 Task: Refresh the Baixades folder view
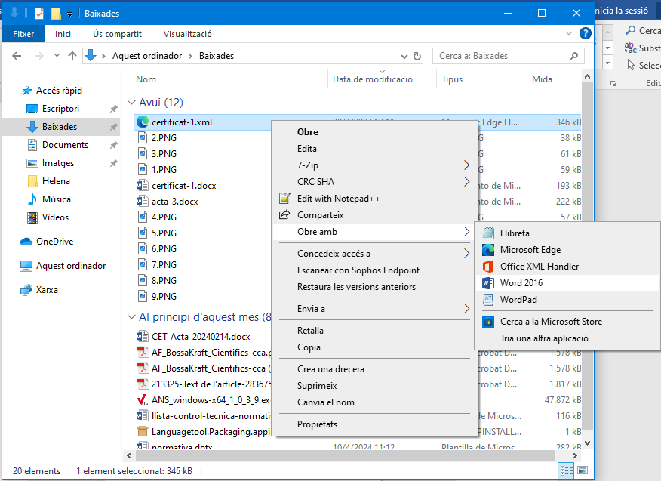point(417,56)
